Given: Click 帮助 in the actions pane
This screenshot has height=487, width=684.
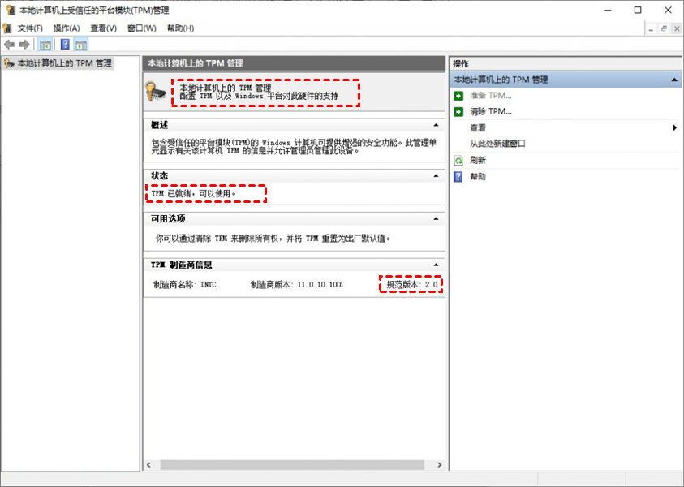Looking at the screenshot, I should click(x=478, y=177).
